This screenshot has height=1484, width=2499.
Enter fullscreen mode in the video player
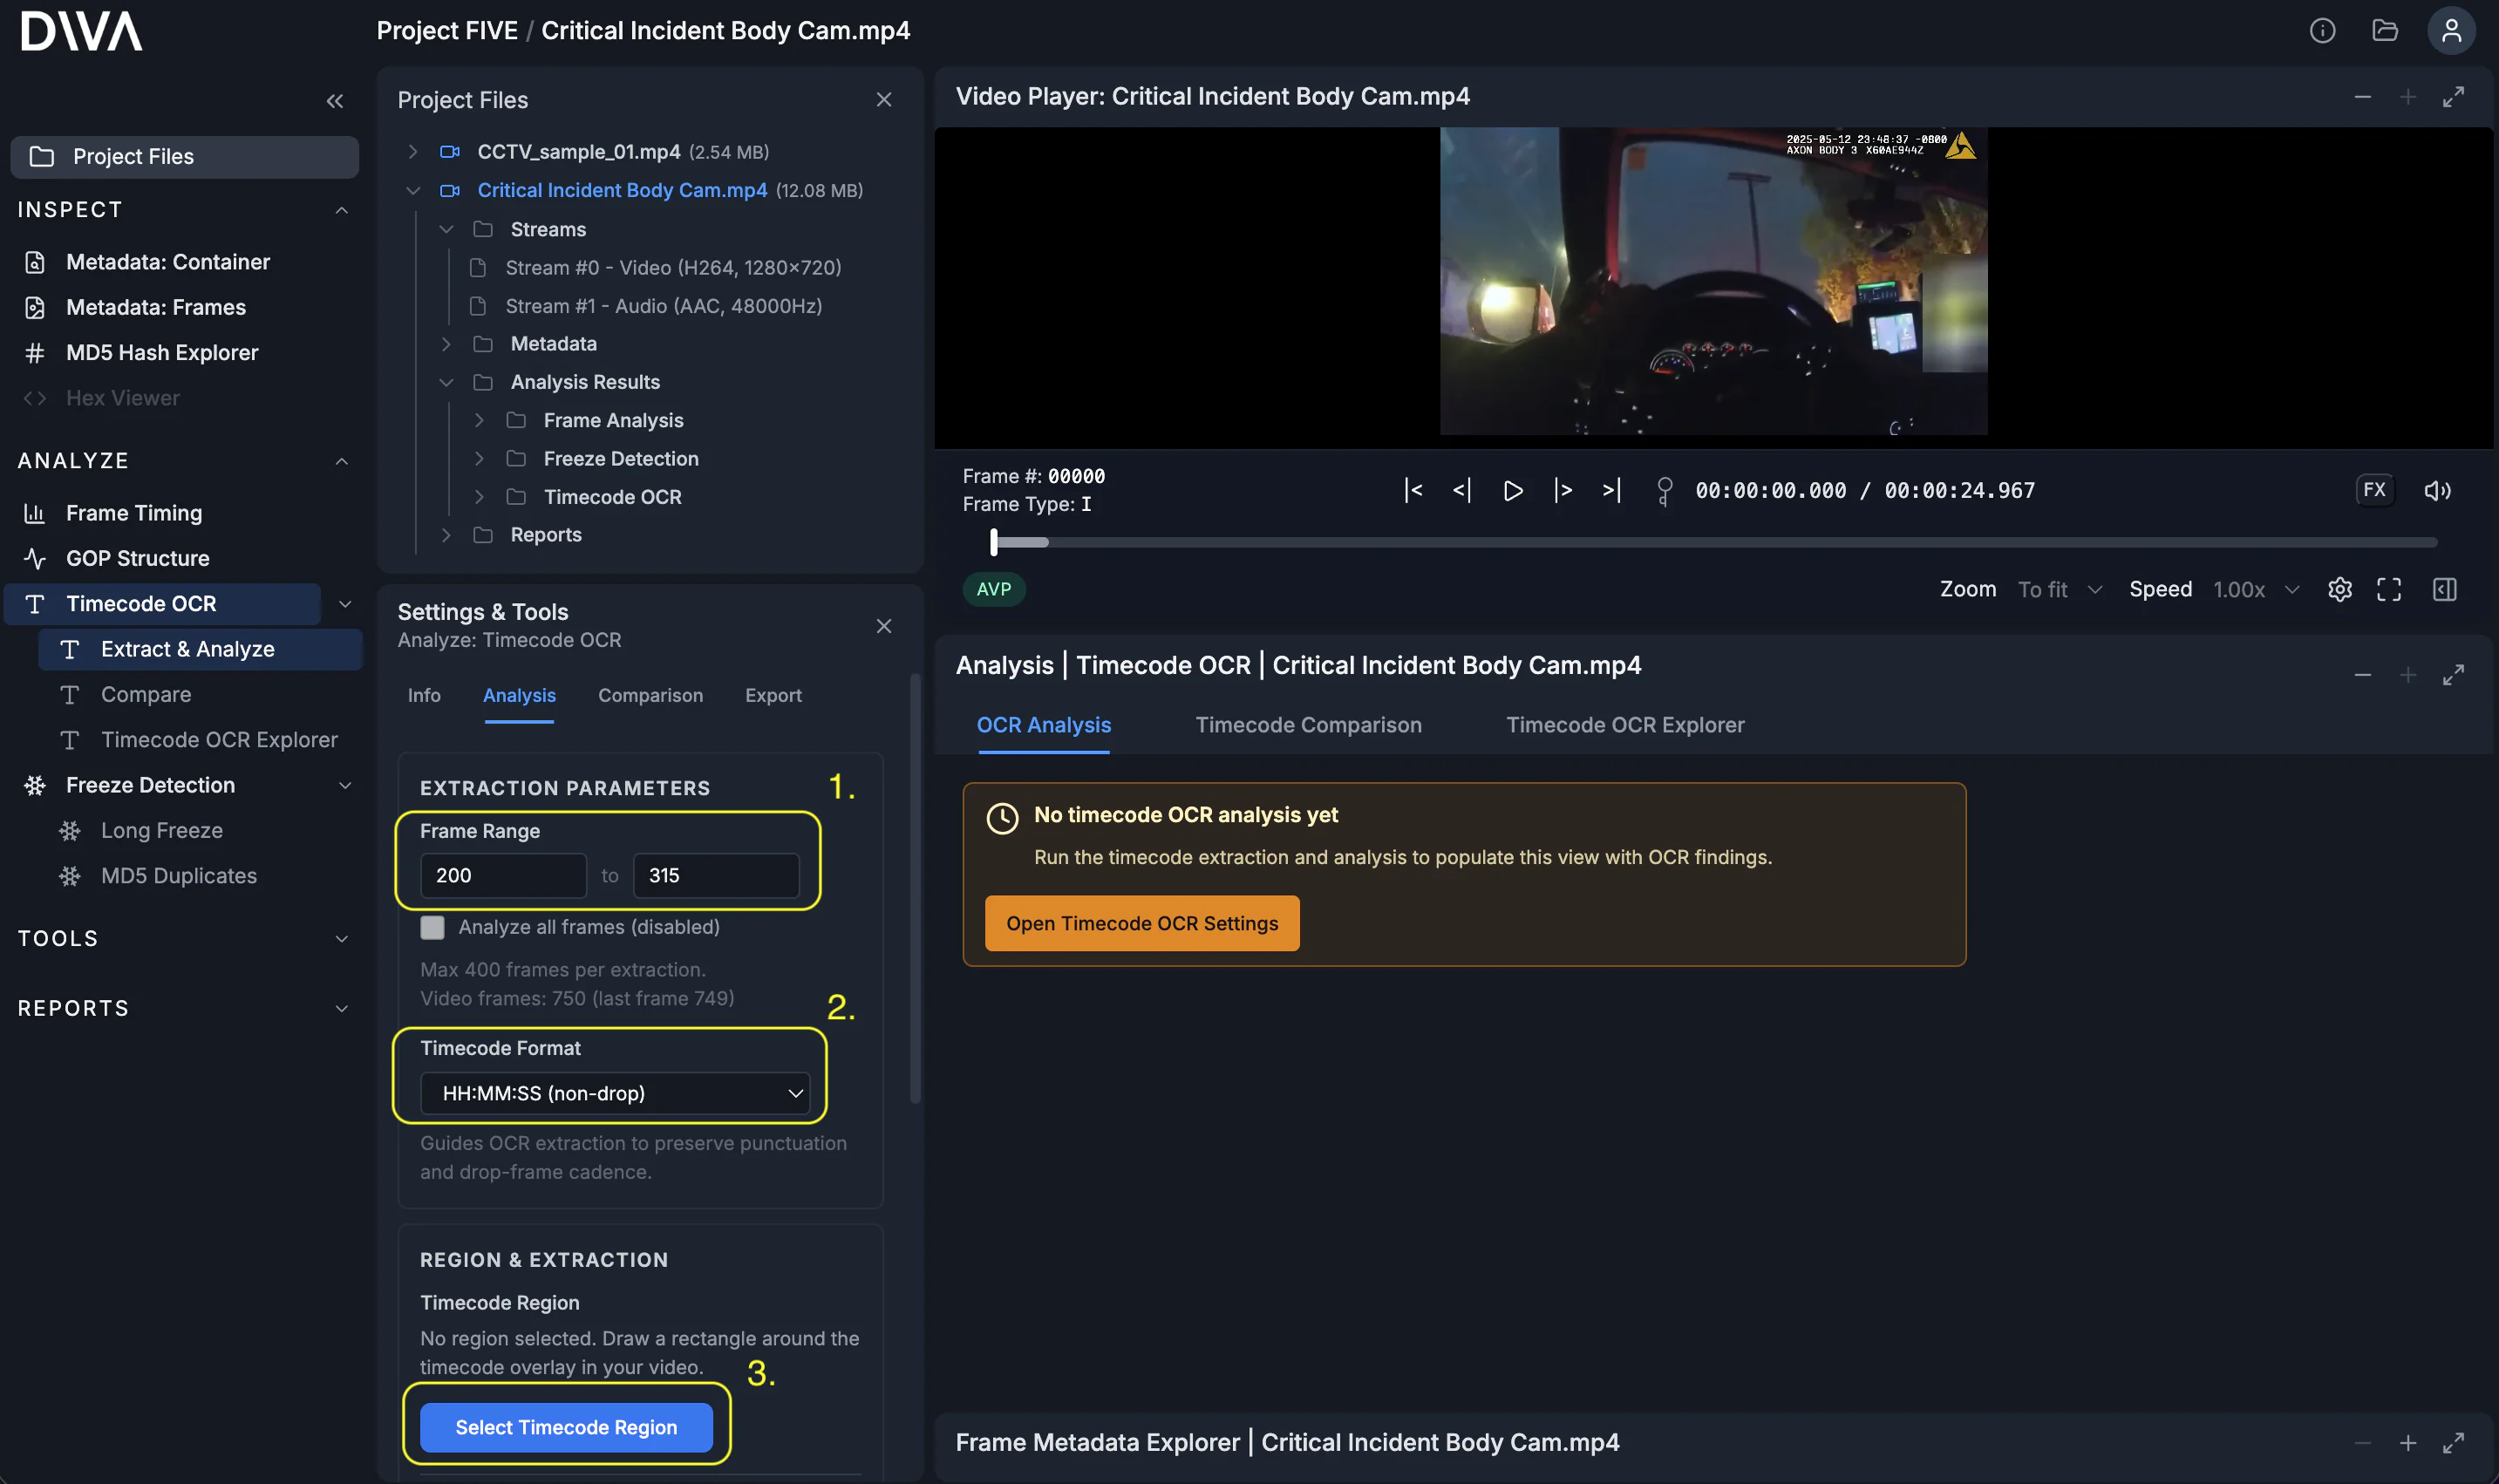tap(2390, 589)
